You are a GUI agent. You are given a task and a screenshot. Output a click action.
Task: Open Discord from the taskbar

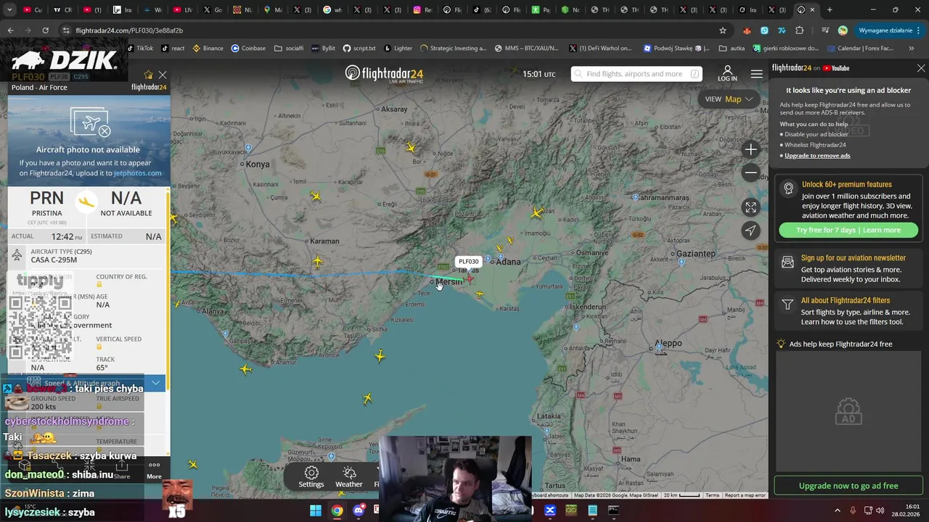pos(359,510)
